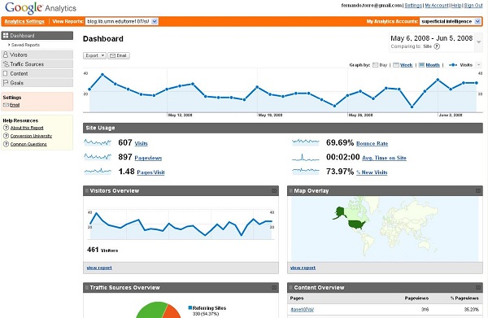488x318 pixels.
Task: Open the Traffic Sources section
Action: click(x=37, y=64)
